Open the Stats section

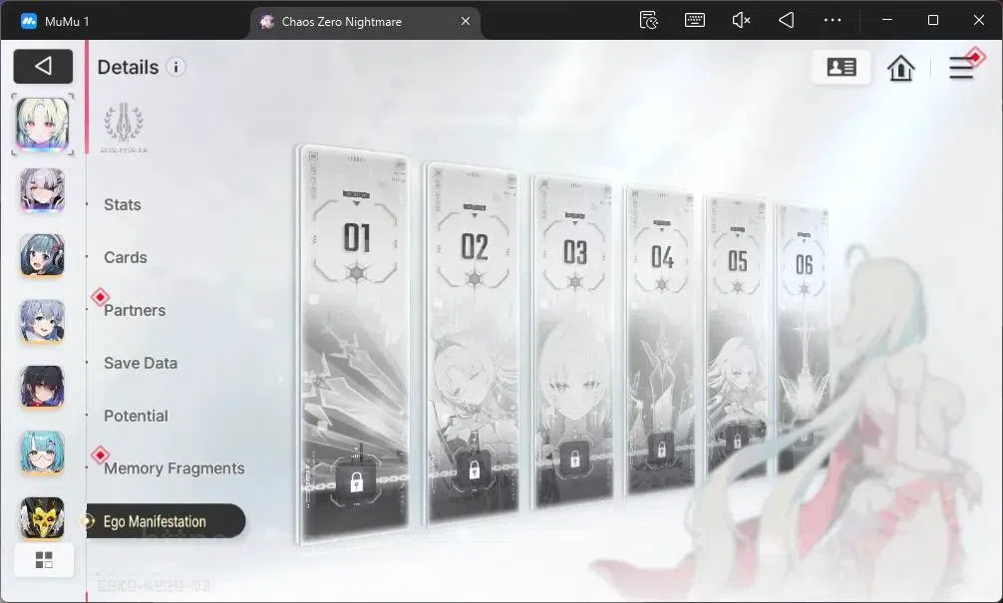point(123,204)
